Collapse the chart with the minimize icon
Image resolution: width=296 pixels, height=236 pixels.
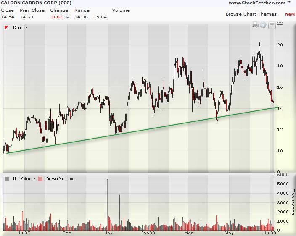(x=272, y=25)
